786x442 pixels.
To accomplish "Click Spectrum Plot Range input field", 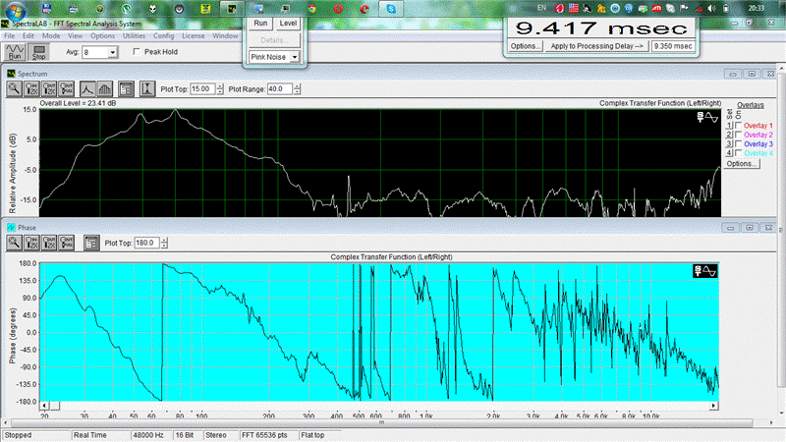I will tap(280, 89).
